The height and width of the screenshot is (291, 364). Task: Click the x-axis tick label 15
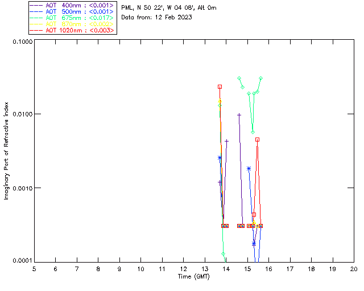[247, 269]
